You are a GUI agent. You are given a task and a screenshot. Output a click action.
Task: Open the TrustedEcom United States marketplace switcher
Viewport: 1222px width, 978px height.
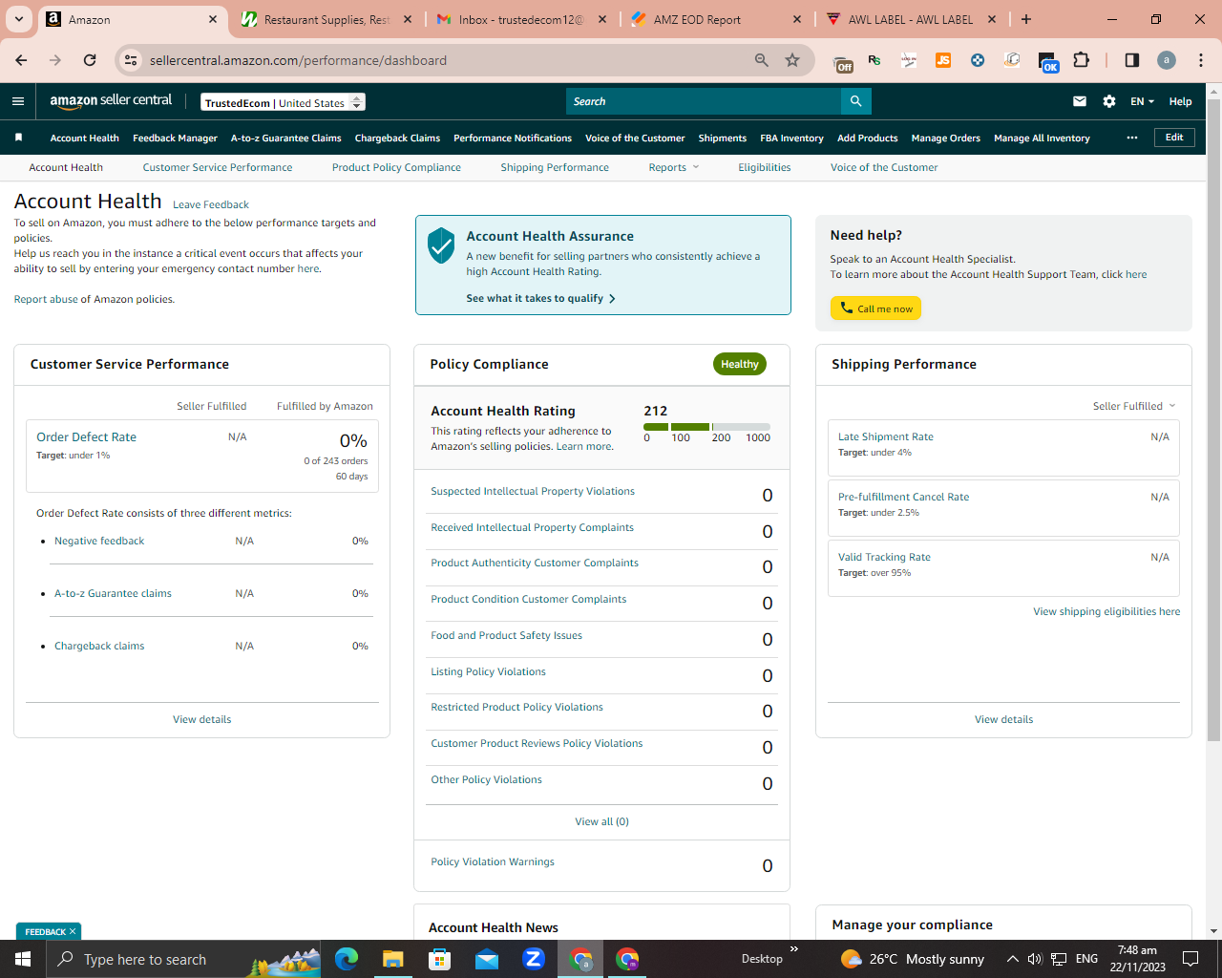tap(284, 102)
